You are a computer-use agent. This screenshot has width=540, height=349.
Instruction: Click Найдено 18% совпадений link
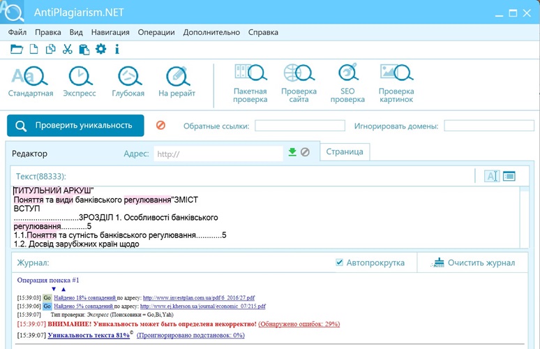click(84, 297)
